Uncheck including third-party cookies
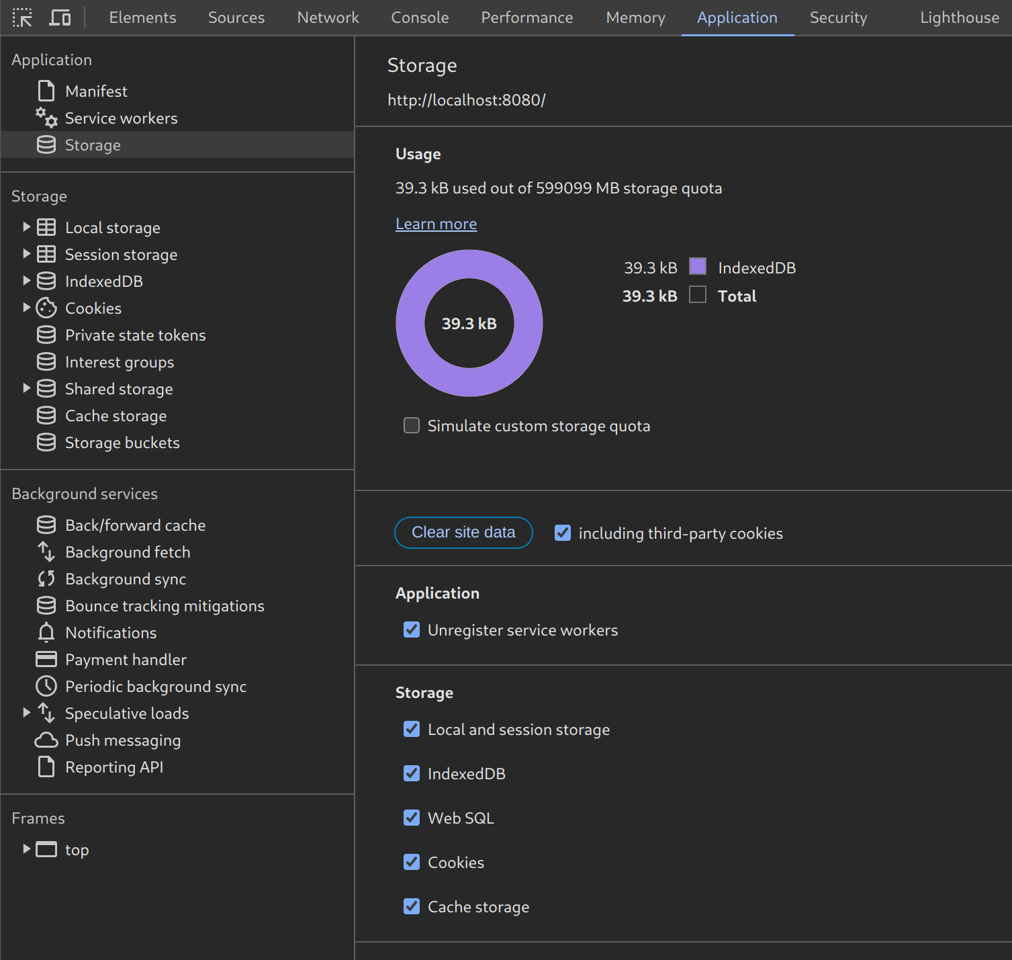This screenshot has height=960, width=1012. (563, 533)
